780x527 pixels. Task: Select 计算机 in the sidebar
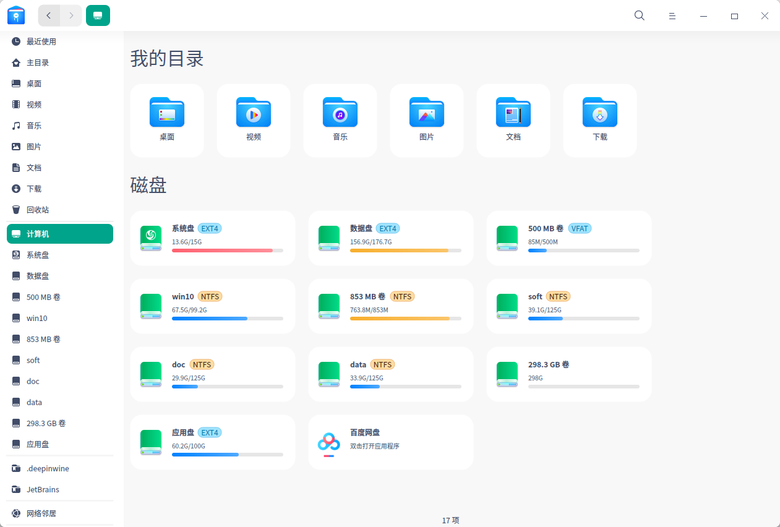60,234
